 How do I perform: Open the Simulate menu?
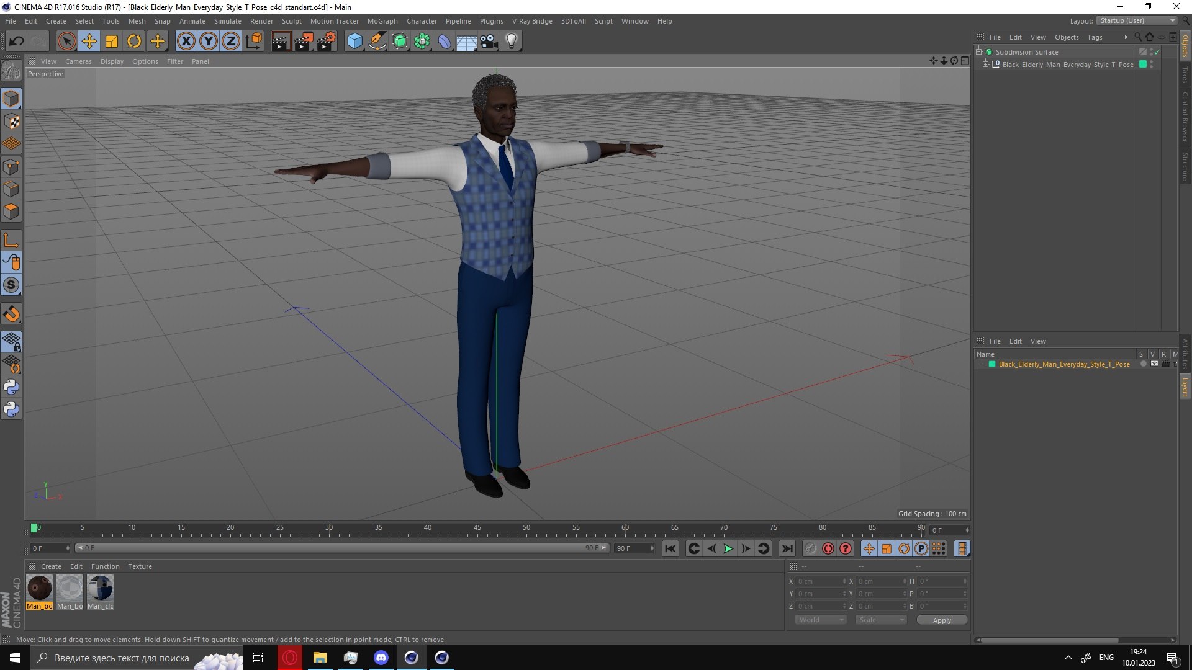pos(228,21)
